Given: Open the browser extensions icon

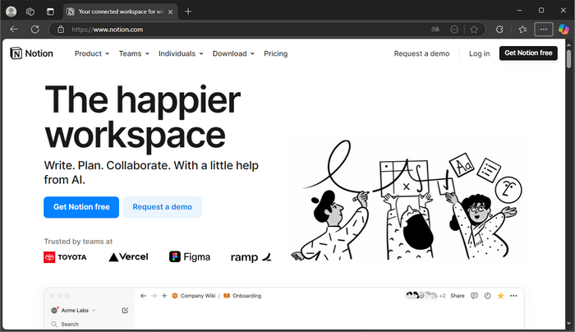Looking at the screenshot, I should (499, 30).
